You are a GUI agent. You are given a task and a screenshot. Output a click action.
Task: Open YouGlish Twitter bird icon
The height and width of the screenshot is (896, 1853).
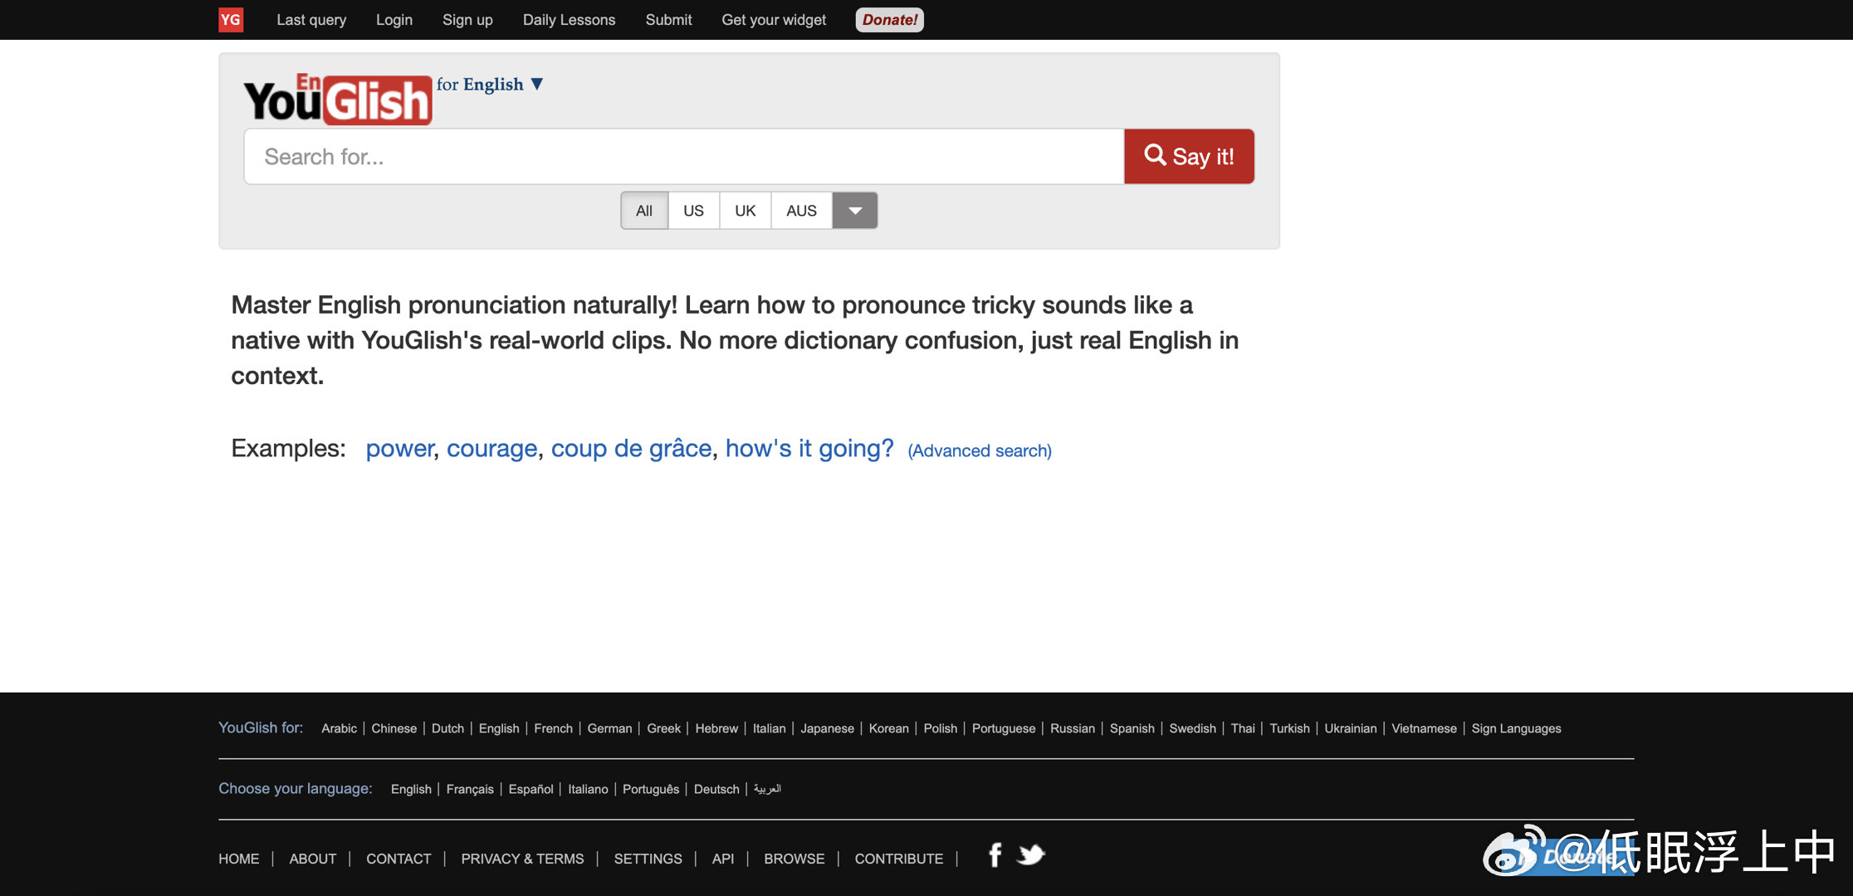(1030, 855)
